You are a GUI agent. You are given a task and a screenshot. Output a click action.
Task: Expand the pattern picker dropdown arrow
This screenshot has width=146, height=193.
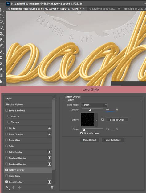pos(96,120)
